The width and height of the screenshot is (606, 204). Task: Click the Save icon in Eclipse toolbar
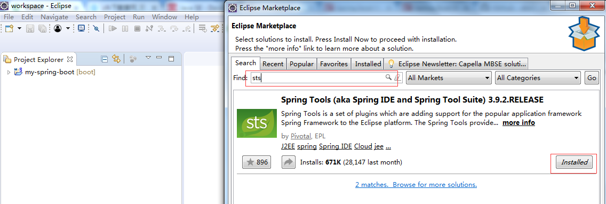(x=30, y=28)
